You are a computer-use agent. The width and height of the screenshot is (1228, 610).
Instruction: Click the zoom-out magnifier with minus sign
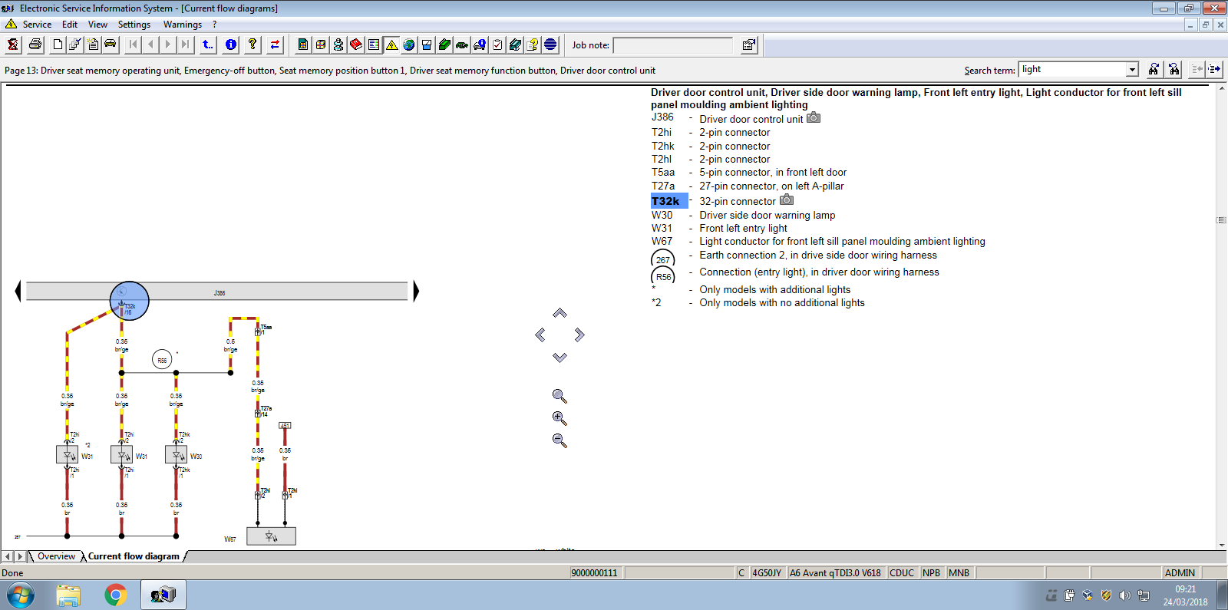pyautogui.click(x=560, y=440)
